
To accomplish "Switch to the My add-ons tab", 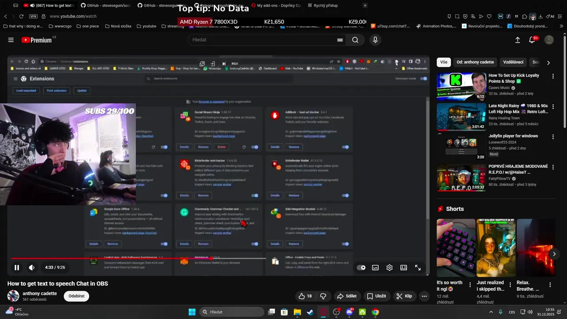I will pos(276,5).
